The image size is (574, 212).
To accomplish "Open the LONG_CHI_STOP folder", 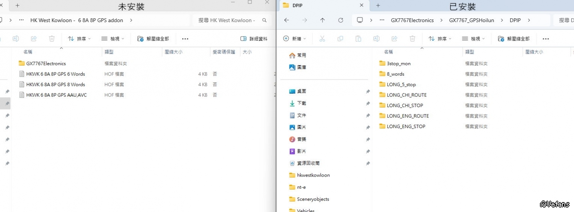I will [401, 106].
